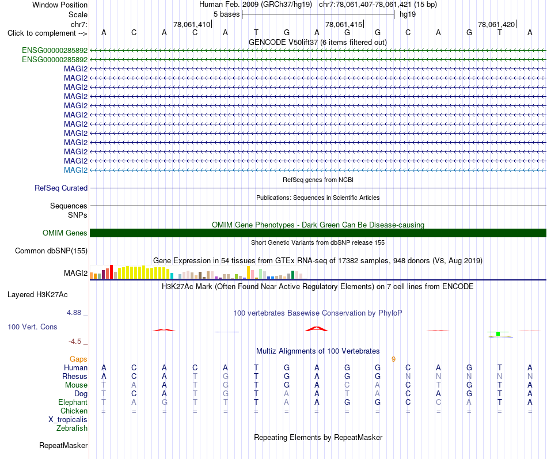This screenshot has width=547, height=459.
Task: Select the Human alignment row label
Action: 75,367
